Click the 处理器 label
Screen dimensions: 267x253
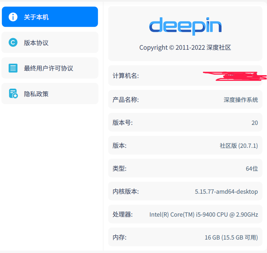pyautogui.click(x=123, y=215)
